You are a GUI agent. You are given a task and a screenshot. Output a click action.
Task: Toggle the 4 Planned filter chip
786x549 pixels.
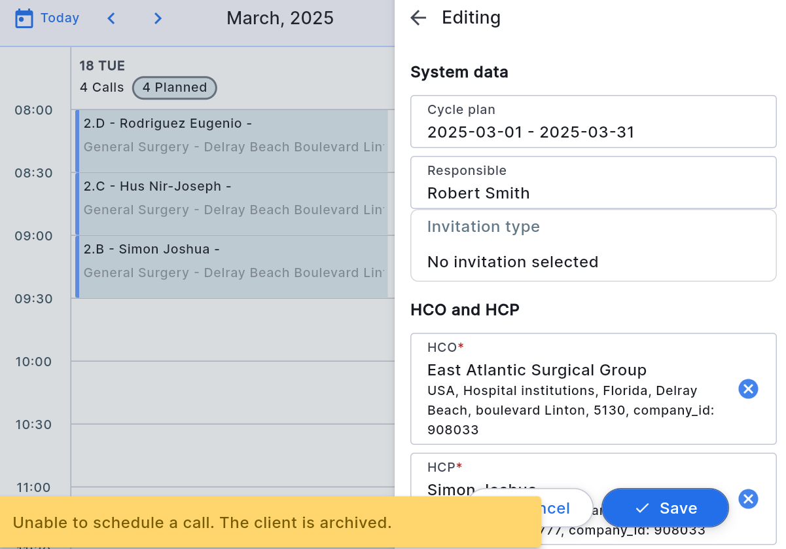[175, 88]
